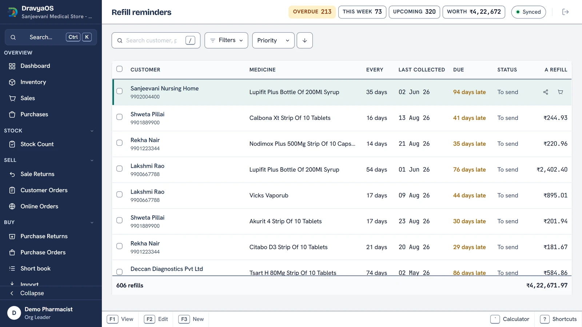The image size is (582, 327).
Task: Focus the search customer input field
Action: (x=156, y=40)
